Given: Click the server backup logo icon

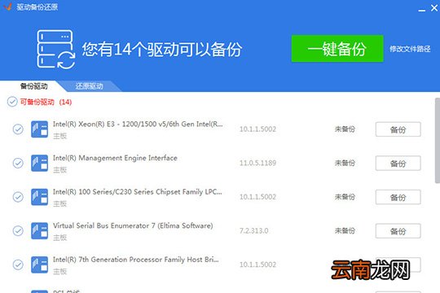Looking at the screenshot, I should point(56,50).
